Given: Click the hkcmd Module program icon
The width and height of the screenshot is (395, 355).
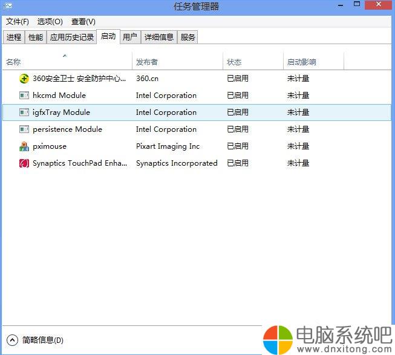Looking at the screenshot, I should tap(24, 96).
